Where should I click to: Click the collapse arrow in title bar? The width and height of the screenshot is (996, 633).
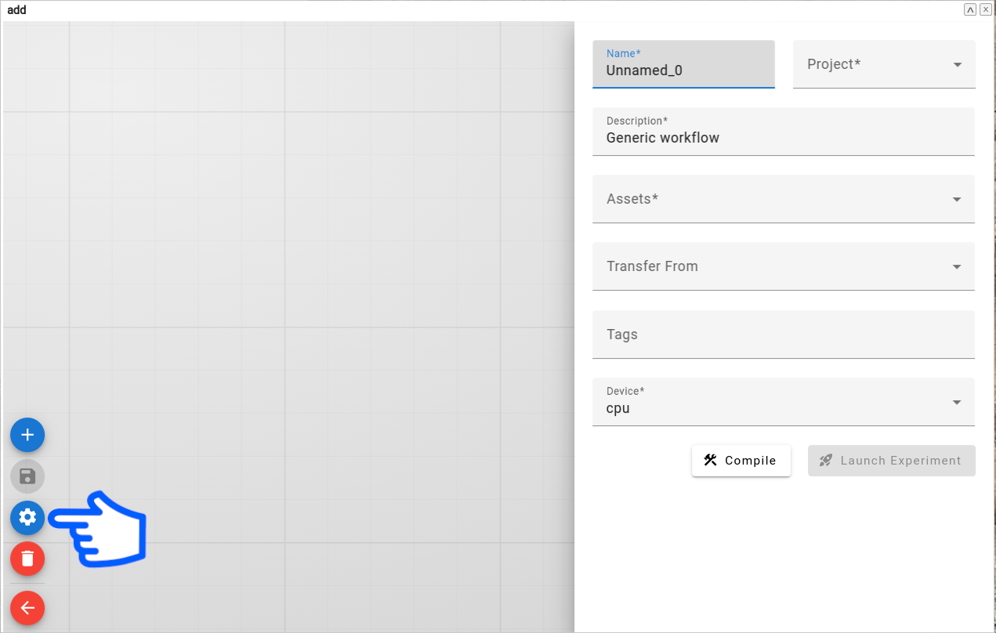(969, 9)
